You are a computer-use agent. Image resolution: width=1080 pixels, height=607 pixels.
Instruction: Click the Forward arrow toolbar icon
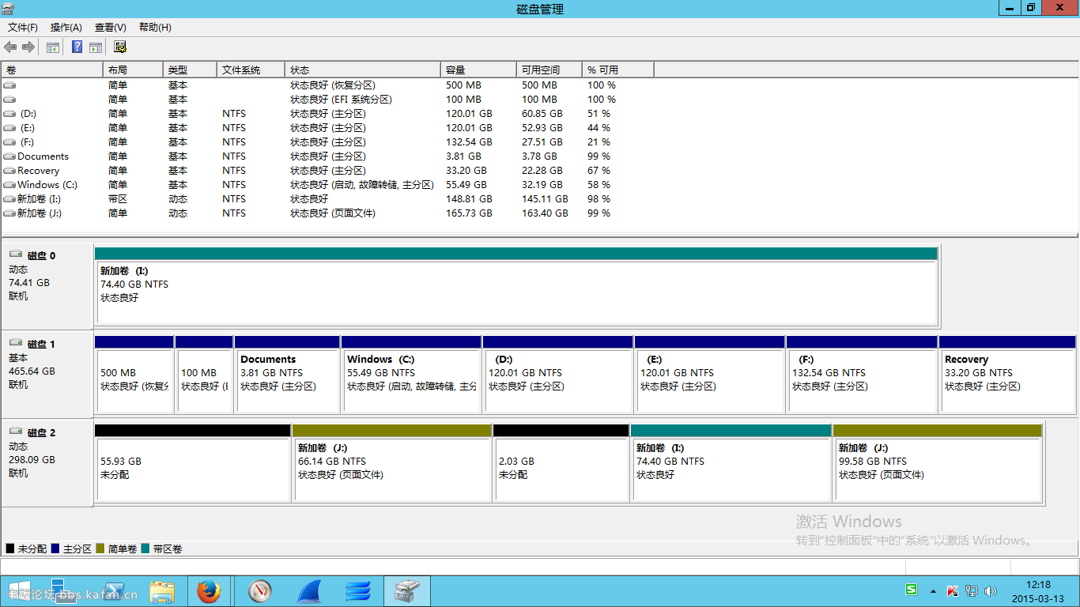click(x=28, y=47)
